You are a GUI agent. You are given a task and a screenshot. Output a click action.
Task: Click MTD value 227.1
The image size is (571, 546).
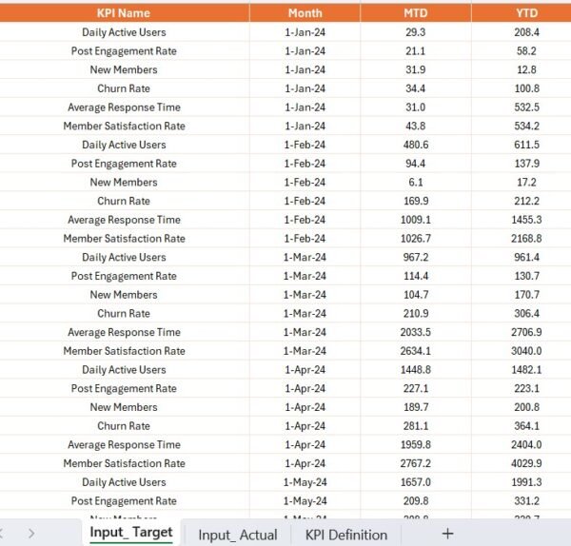(416, 388)
